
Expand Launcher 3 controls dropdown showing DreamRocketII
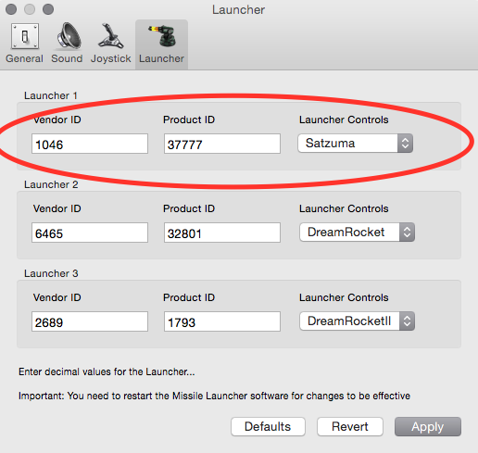[x=357, y=321]
